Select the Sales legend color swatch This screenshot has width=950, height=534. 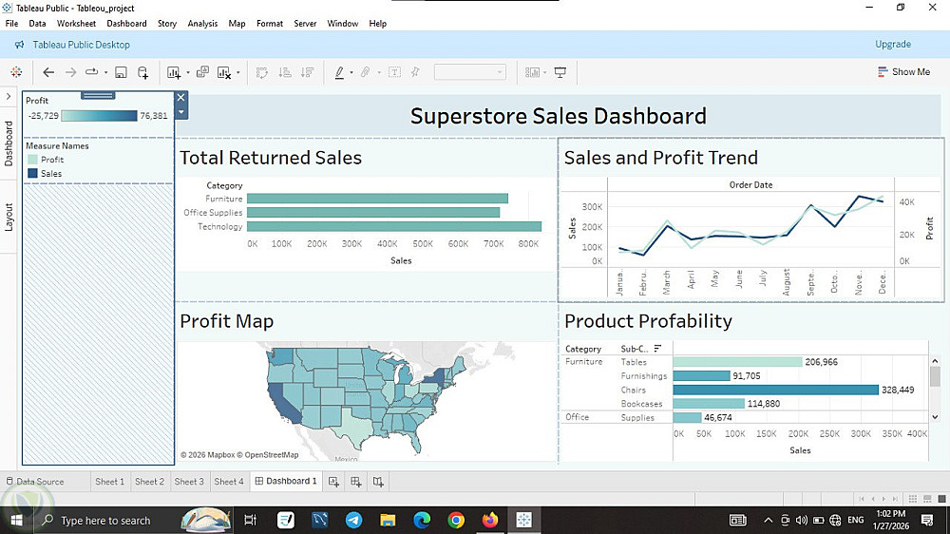(x=32, y=173)
